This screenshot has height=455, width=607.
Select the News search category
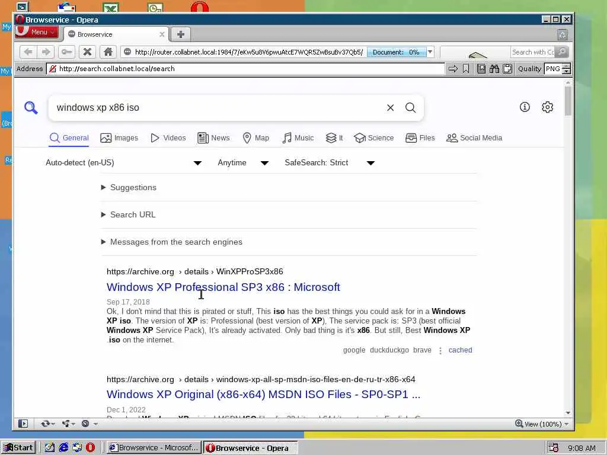coord(213,137)
